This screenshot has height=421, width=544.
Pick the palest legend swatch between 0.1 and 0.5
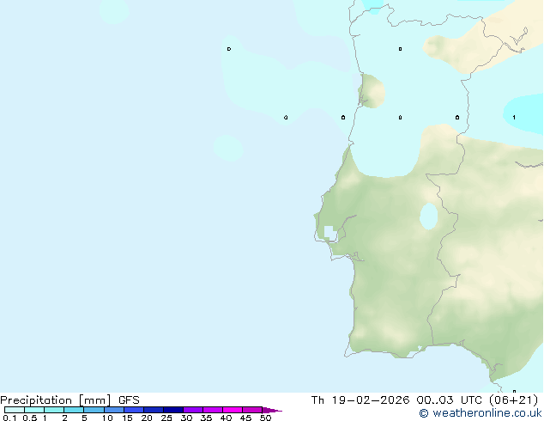(x=15, y=410)
